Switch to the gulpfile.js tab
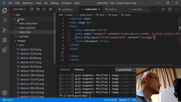181x102 pixels. 67,9
